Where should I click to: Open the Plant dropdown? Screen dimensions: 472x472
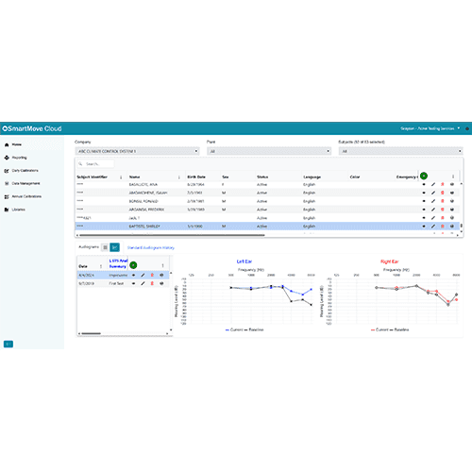269,151
